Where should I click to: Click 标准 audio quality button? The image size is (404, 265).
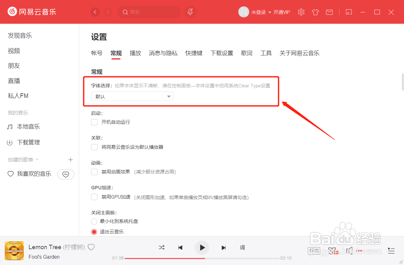point(314,251)
